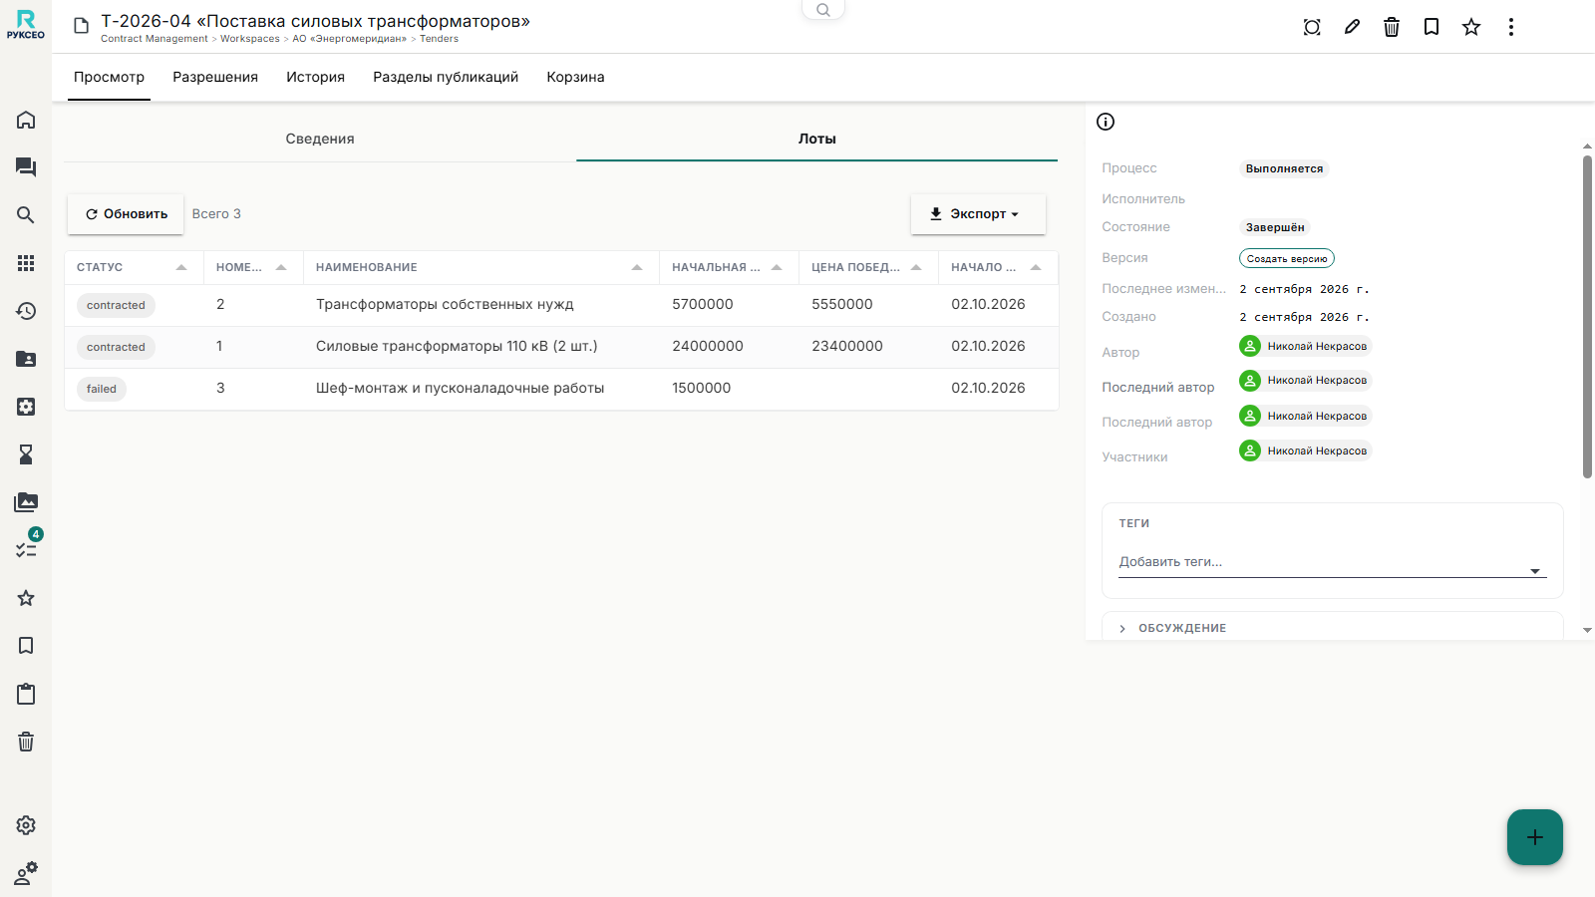Click the info icon in right panel

pos(1106,122)
